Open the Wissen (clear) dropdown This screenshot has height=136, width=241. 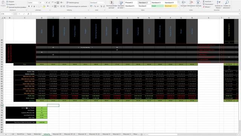click(x=207, y=7)
